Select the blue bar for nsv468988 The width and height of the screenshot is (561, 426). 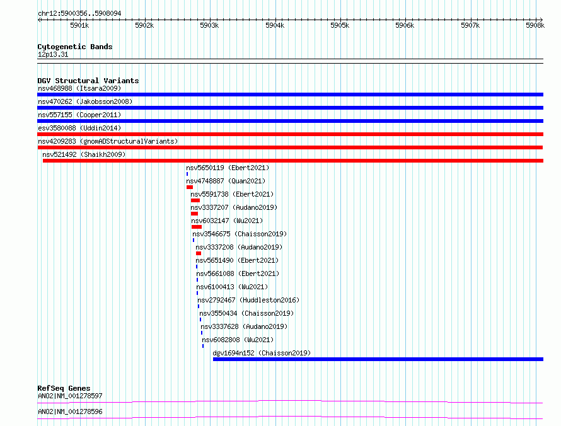[x=290, y=95]
